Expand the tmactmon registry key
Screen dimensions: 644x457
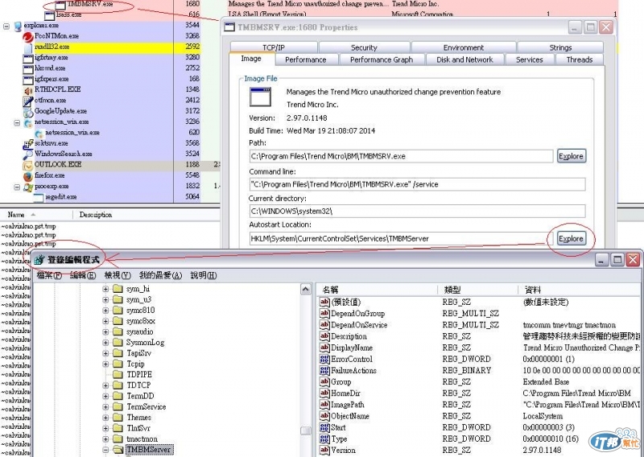pos(105,439)
